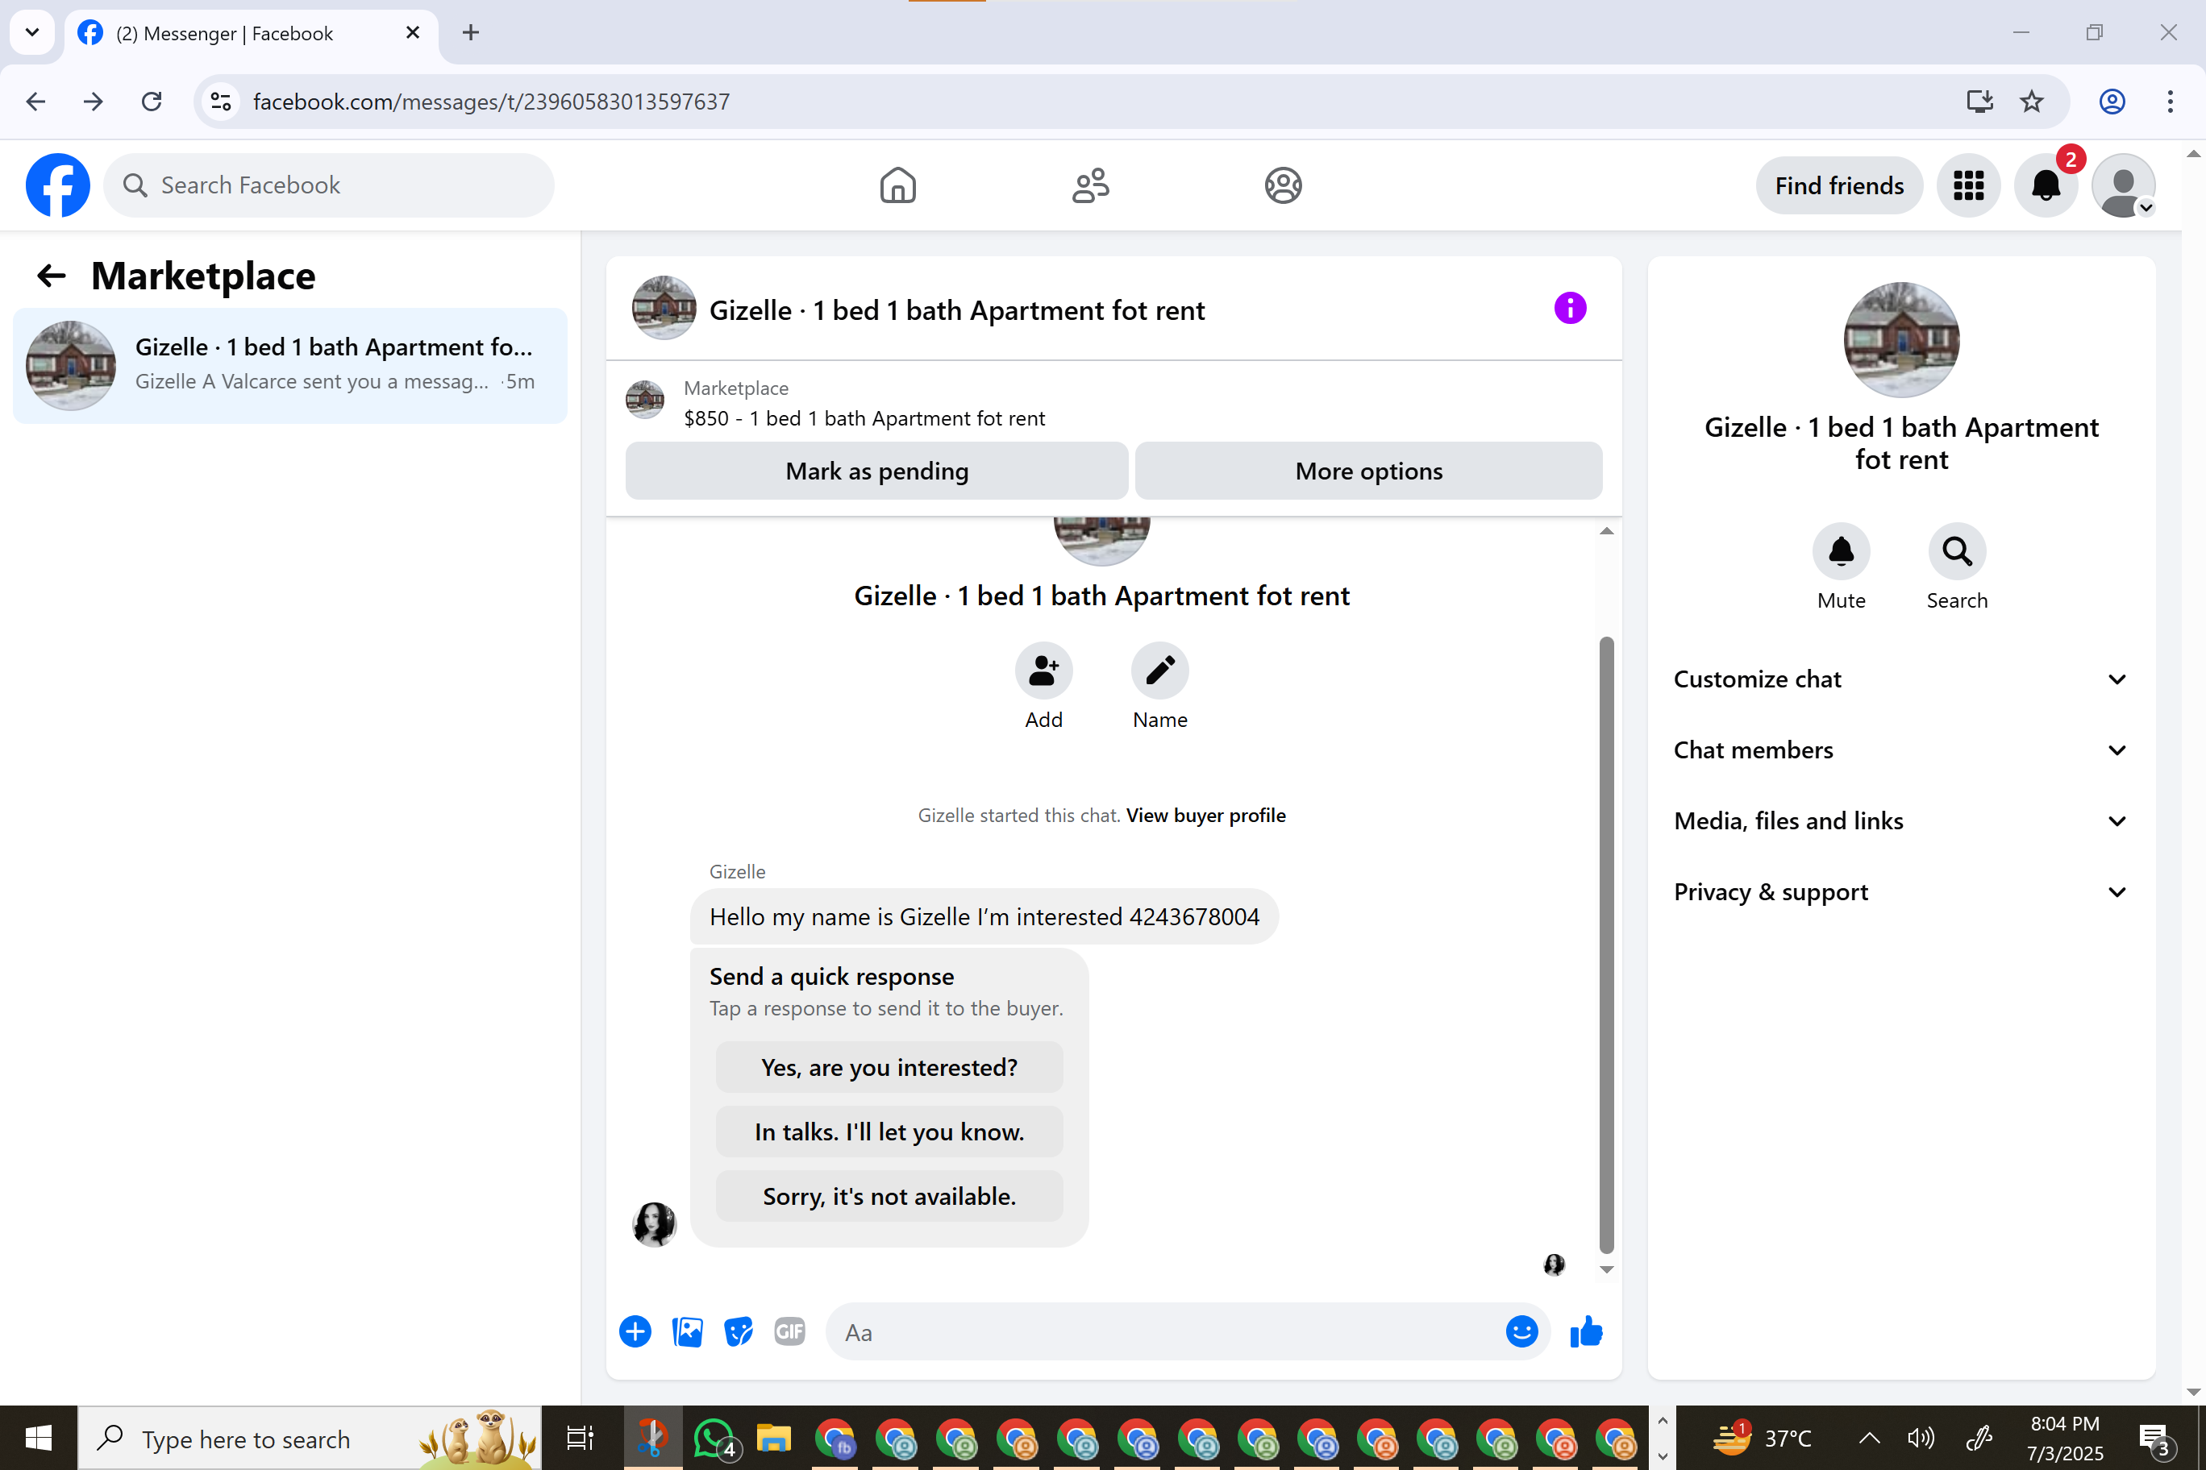
Task: Click the purple conversation info icon
Action: pos(1569,309)
